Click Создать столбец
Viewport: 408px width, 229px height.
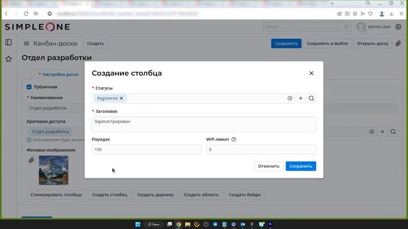[x=110, y=195]
